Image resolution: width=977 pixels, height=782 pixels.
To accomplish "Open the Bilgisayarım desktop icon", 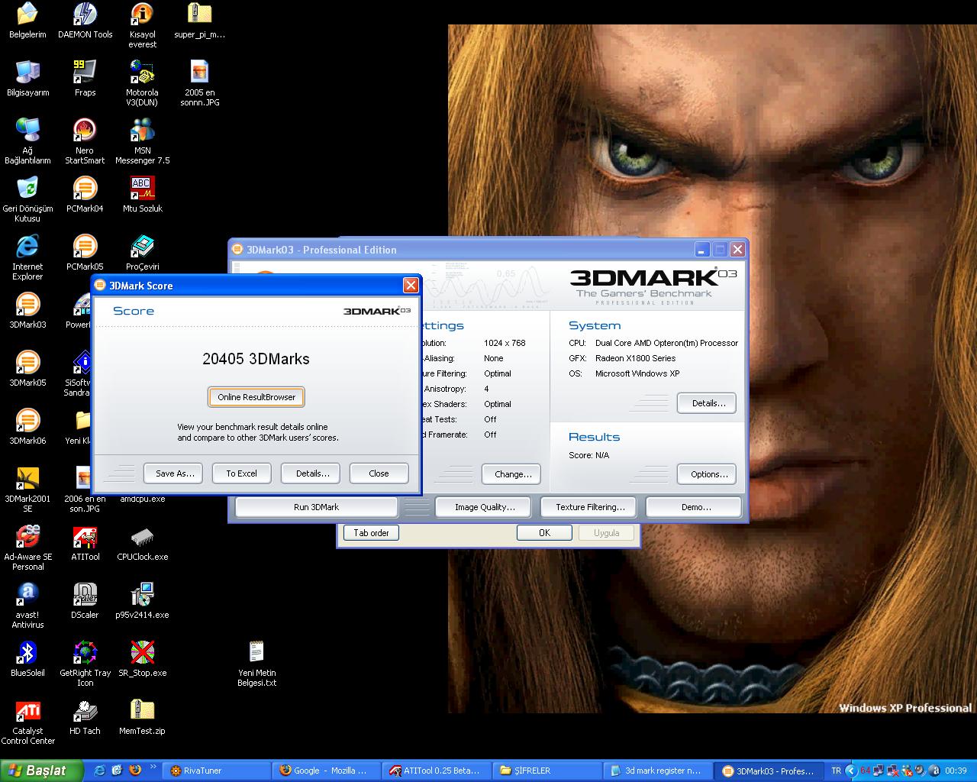I will pos(27,79).
